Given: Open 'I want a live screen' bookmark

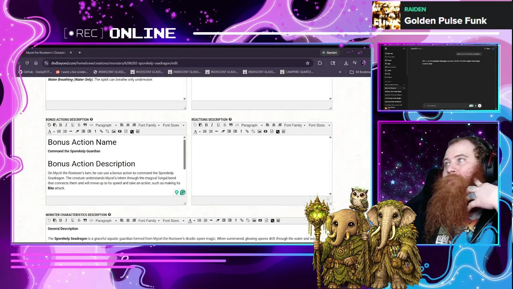Looking at the screenshot, I should pyautogui.click(x=71, y=72).
